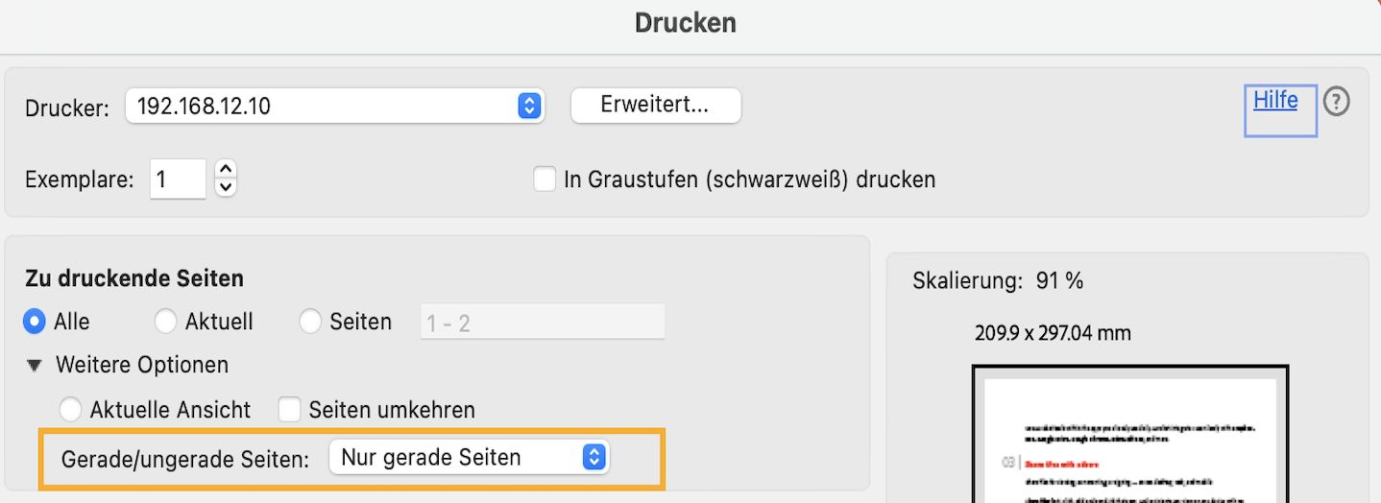Viewport: 1381px width, 503px height.
Task: Enable In Graustufen (schwarzweiß) drucken checkbox
Action: 545,180
